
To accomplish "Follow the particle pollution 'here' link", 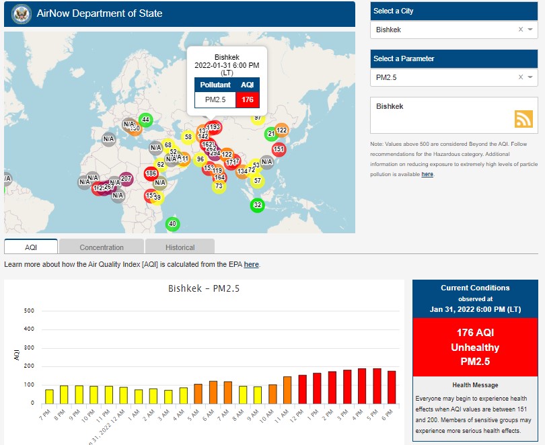I will pos(427,174).
